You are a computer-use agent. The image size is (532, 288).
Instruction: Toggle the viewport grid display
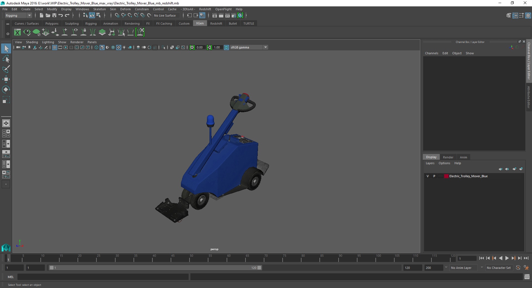55,47
